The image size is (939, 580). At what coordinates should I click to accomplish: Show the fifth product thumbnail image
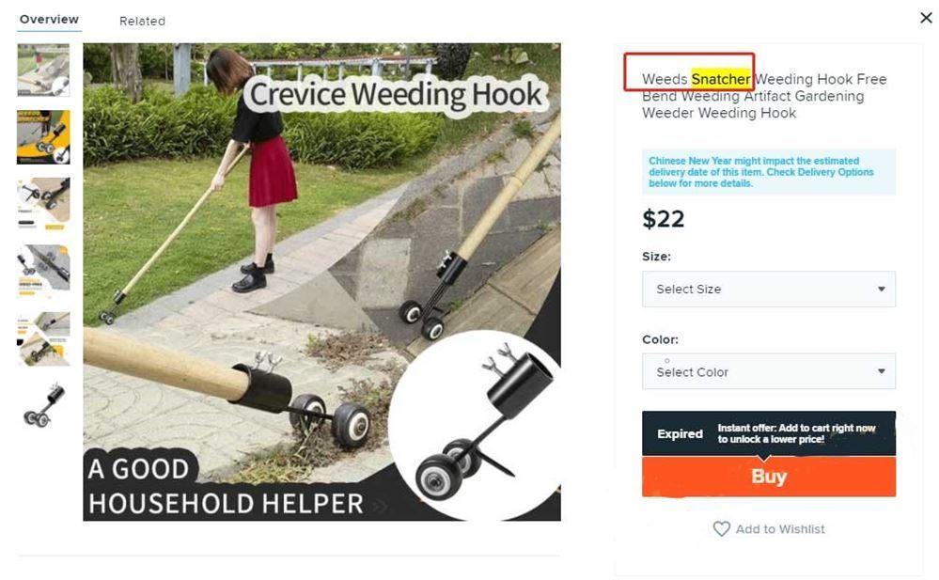coord(43,338)
